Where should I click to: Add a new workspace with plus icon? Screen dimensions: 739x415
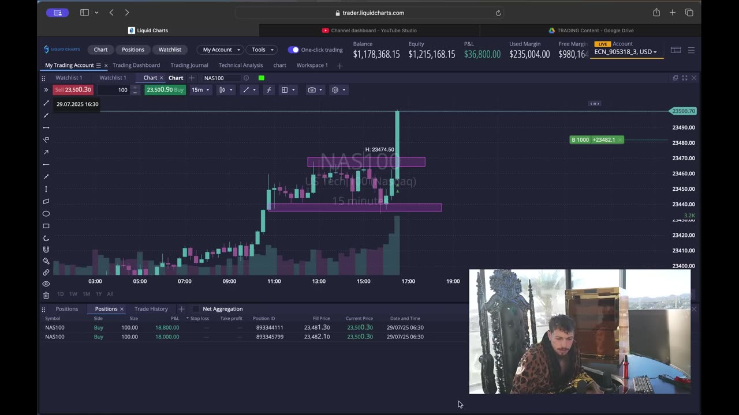click(x=339, y=66)
